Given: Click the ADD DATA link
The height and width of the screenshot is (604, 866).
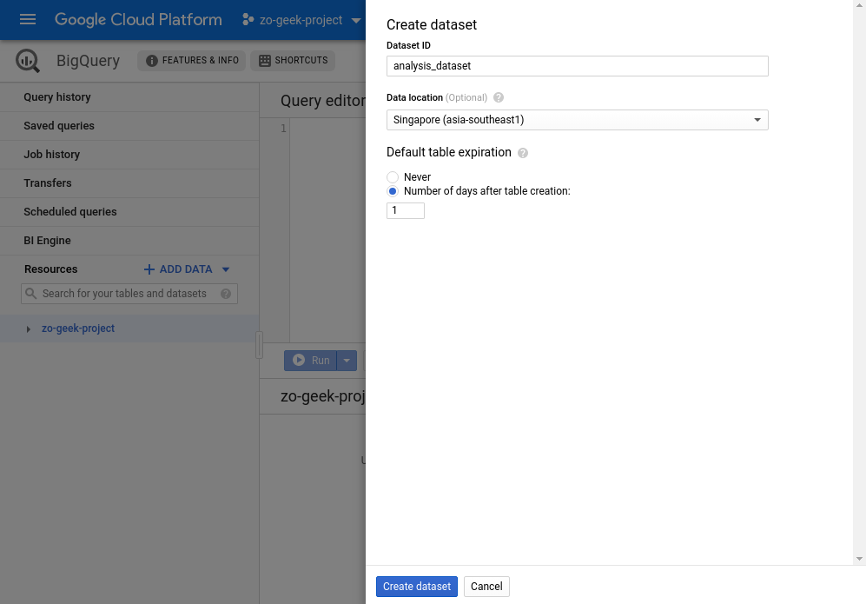Looking at the screenshot, I should point(186,269).
